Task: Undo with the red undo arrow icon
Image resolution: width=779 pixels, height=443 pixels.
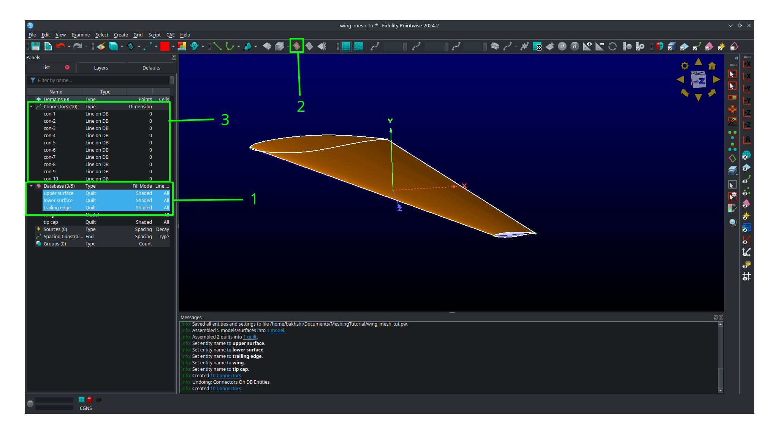Action: (x=61, y=46)
